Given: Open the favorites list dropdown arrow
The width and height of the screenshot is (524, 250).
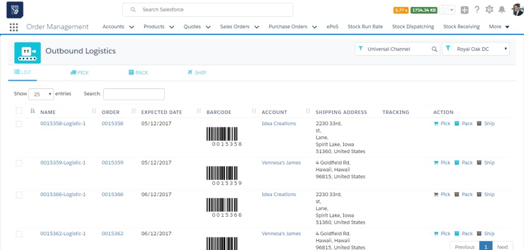Looking at the screenshot, I should 452,10.
